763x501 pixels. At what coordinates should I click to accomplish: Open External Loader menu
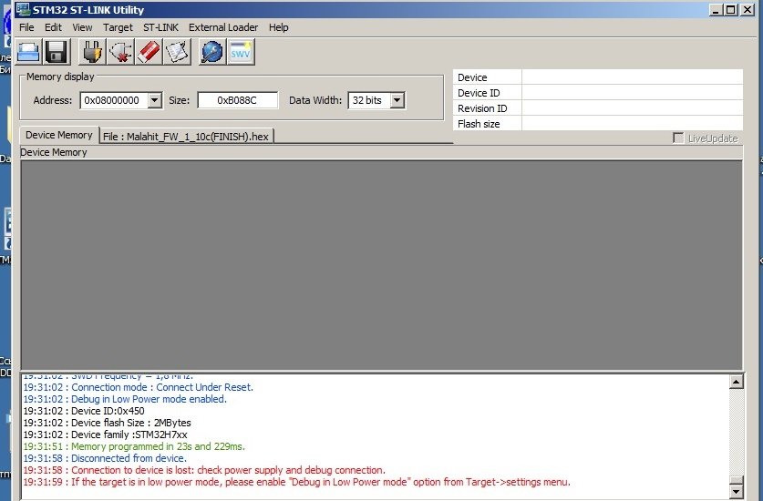coord(223,27)
